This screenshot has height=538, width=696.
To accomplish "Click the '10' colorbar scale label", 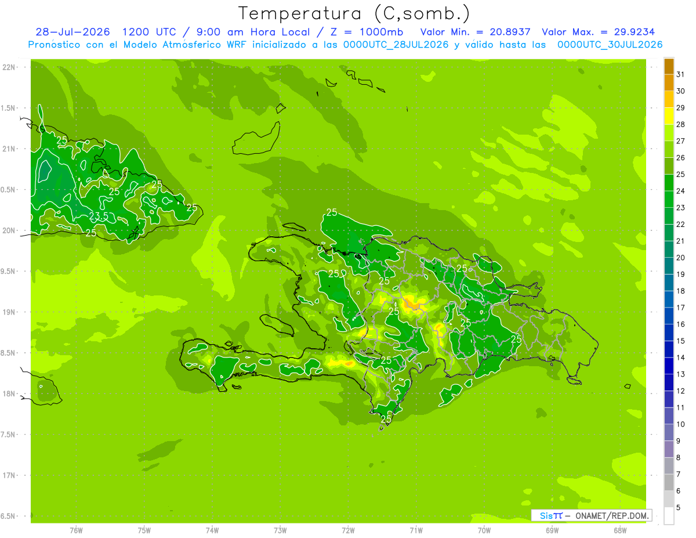I will pos(681,424).
